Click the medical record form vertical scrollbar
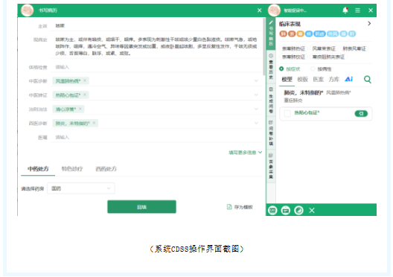The image size is (393, 277). click(x=264, y=46)
